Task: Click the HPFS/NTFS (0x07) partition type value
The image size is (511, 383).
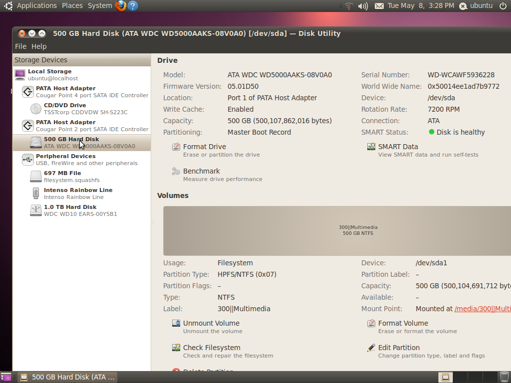Action: click(247, 275)
